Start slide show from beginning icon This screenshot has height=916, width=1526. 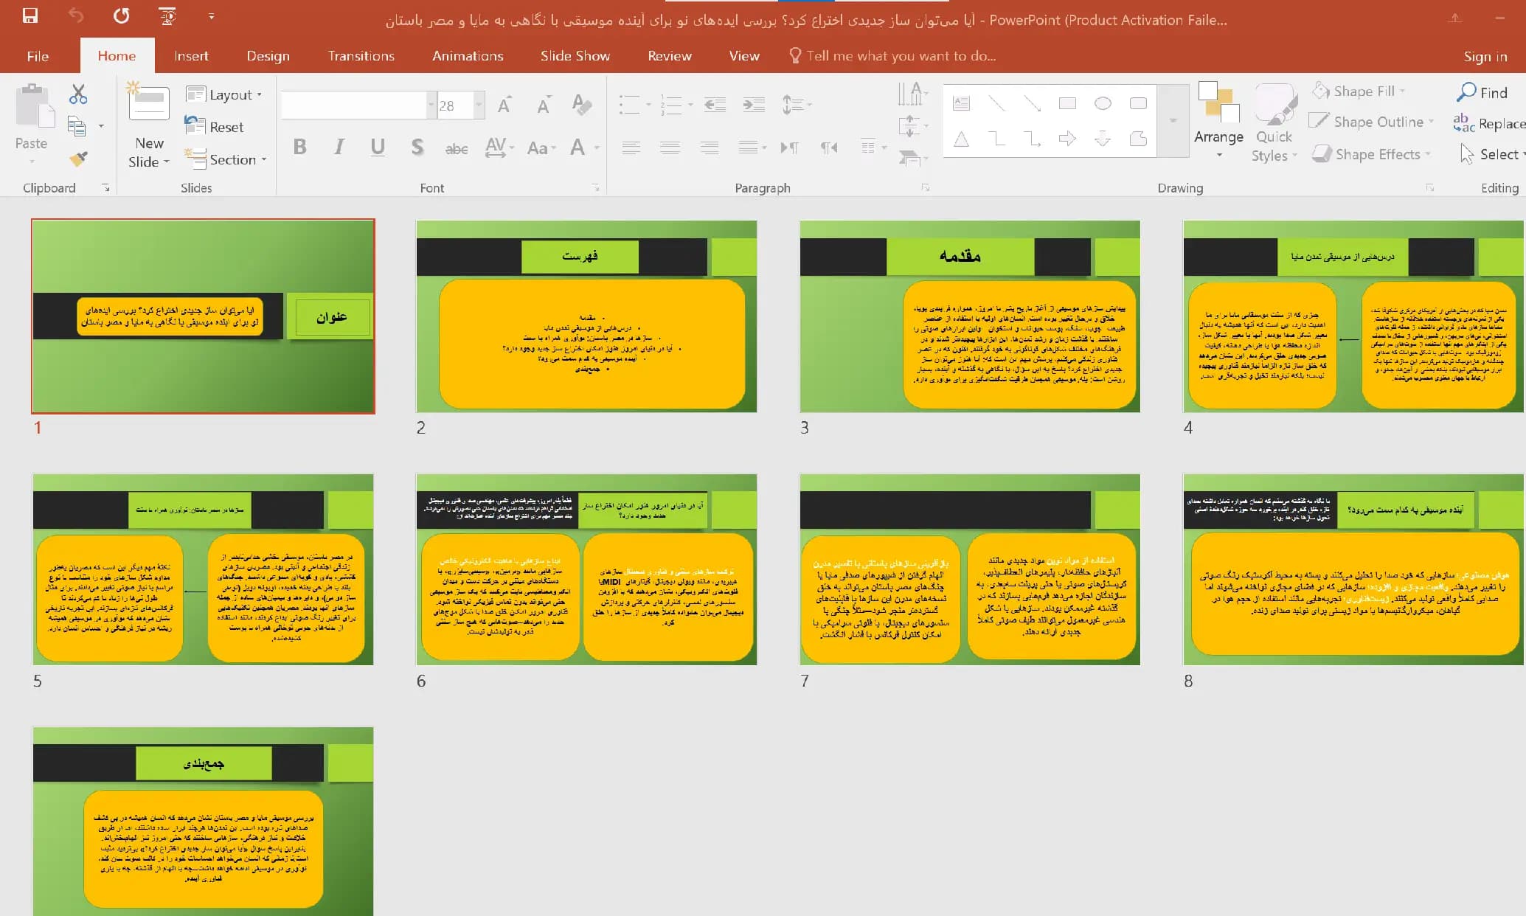click(x=167, y=16)
